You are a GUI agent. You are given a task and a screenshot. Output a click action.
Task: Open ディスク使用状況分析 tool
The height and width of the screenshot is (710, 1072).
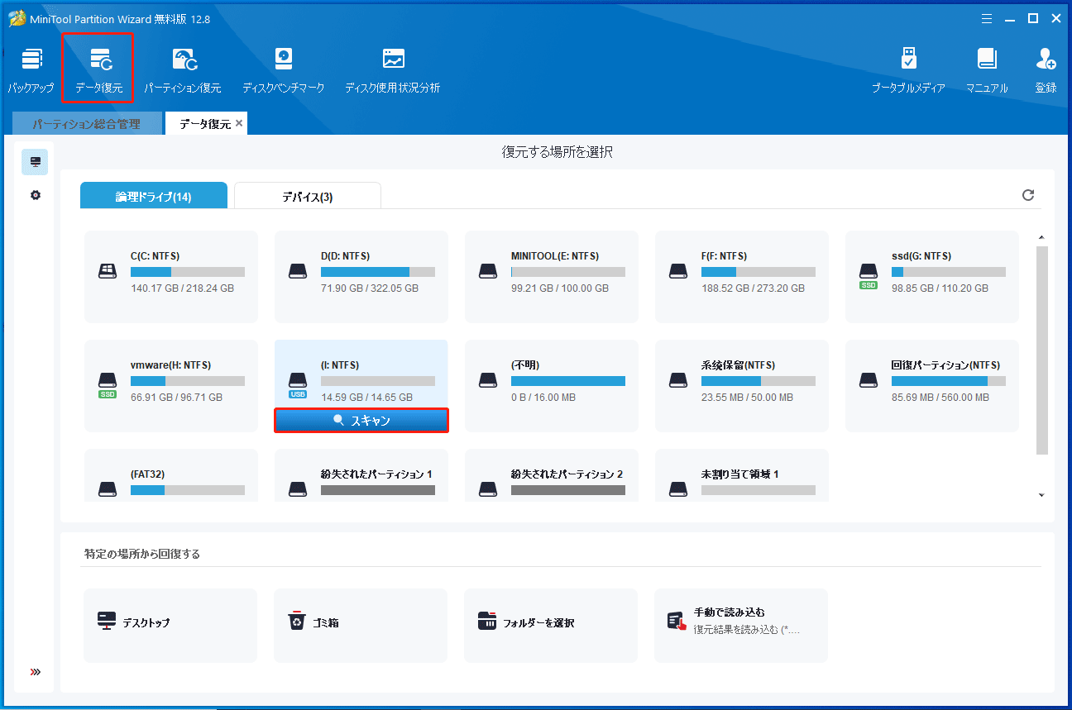393,71
